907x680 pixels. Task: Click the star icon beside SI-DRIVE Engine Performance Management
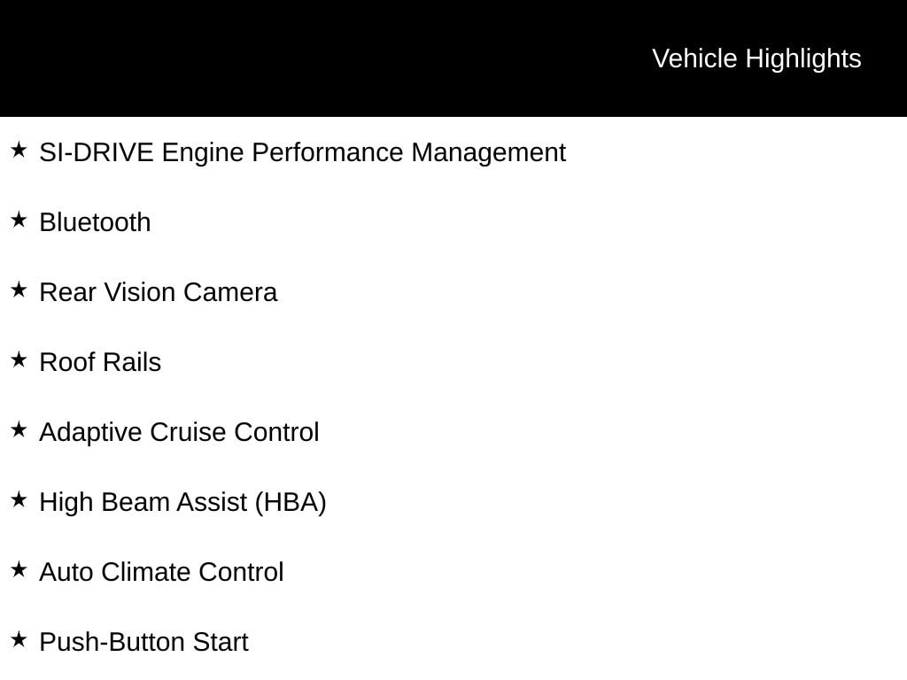19,151
